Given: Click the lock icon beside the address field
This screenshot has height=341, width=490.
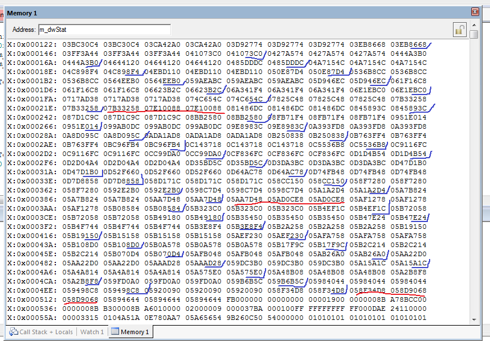Looking at the screenshot, I should coord(460,30).
